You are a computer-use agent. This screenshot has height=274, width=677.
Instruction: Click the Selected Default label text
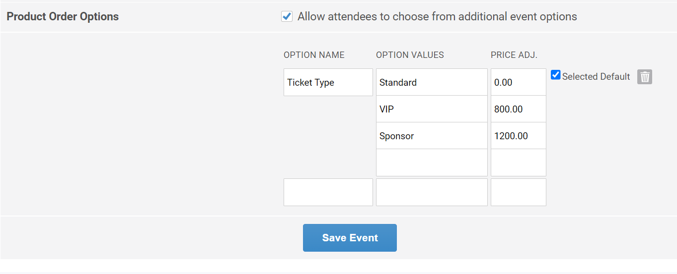click(596, 77)
